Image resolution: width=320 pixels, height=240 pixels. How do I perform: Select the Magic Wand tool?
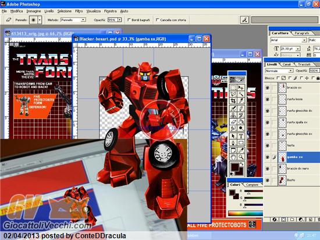pos(241,94)
